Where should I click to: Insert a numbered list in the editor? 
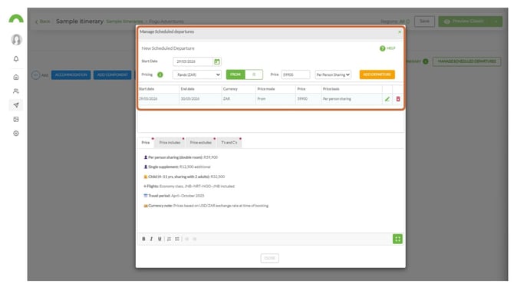pyautogui.click(x=169, y=239)
